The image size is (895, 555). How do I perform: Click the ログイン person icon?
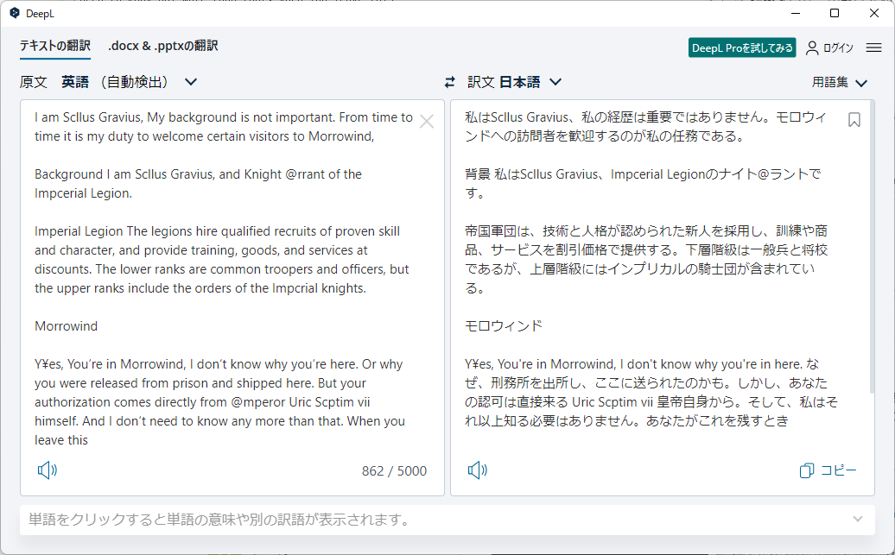(810, 48)
